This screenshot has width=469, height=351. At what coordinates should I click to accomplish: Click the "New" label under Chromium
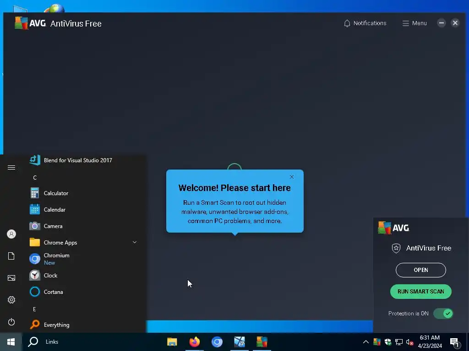coord(49,263)
